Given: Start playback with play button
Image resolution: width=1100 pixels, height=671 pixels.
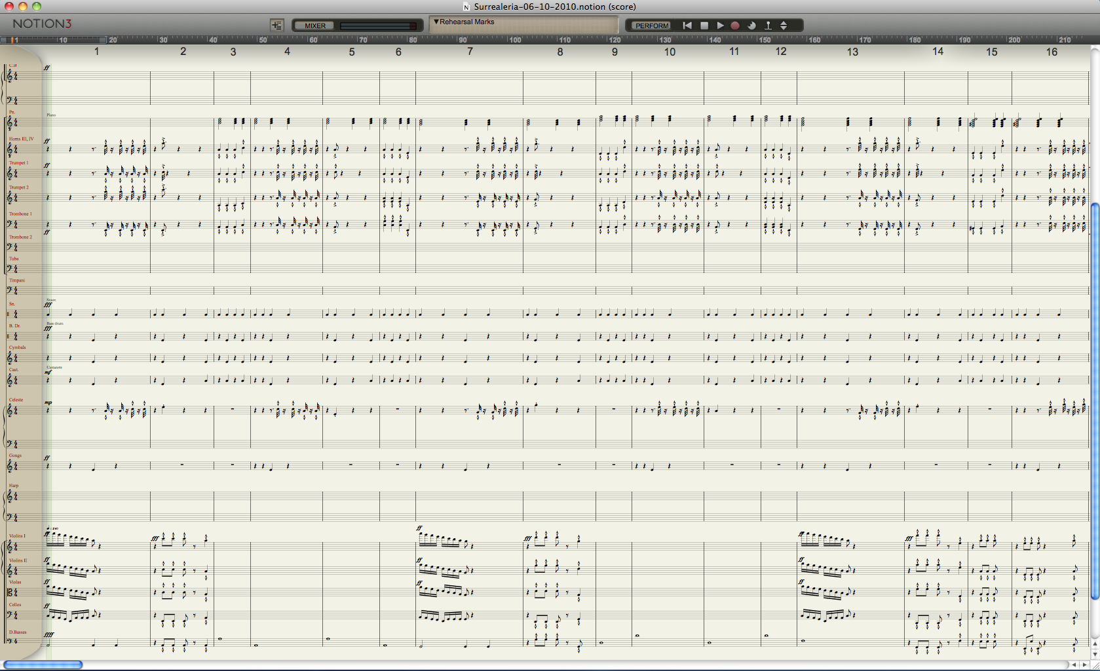Looking at the screenshot, I should tap(720, 26).
